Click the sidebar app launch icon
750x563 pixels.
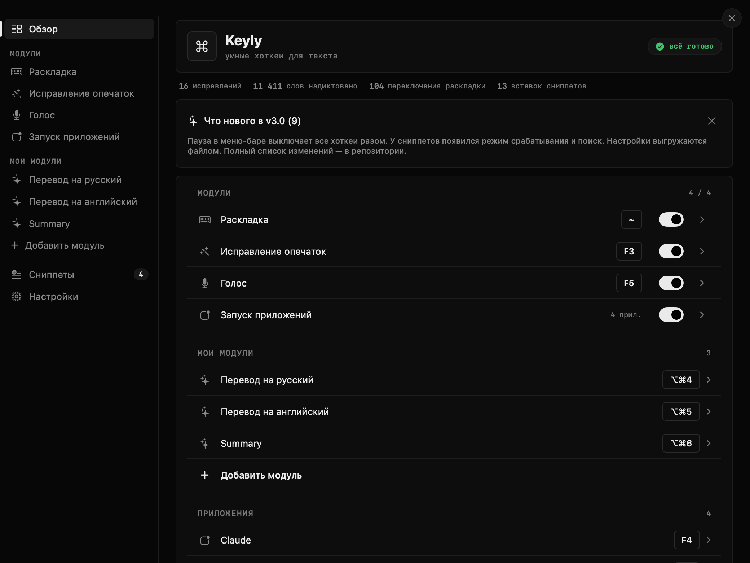17,137
